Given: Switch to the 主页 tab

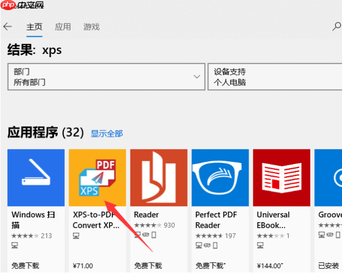Looking at the screenshot, I should (x=34, y=27).
